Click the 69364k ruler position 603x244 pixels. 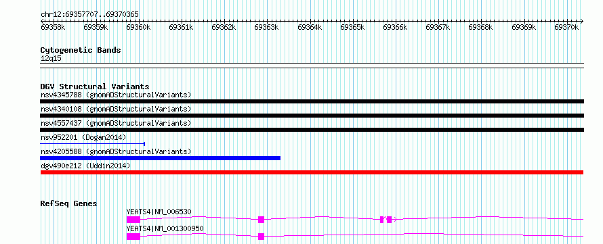coord(310,27)
